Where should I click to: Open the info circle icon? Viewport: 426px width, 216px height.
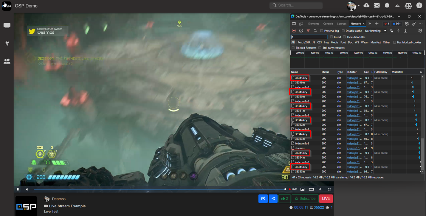(419, 5)
